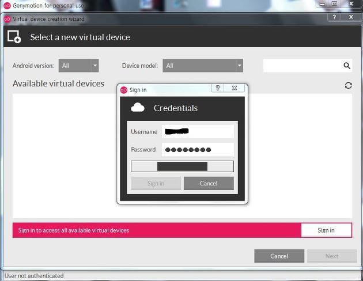Click the 'Select a new virtual device' title

click(80, 37)
